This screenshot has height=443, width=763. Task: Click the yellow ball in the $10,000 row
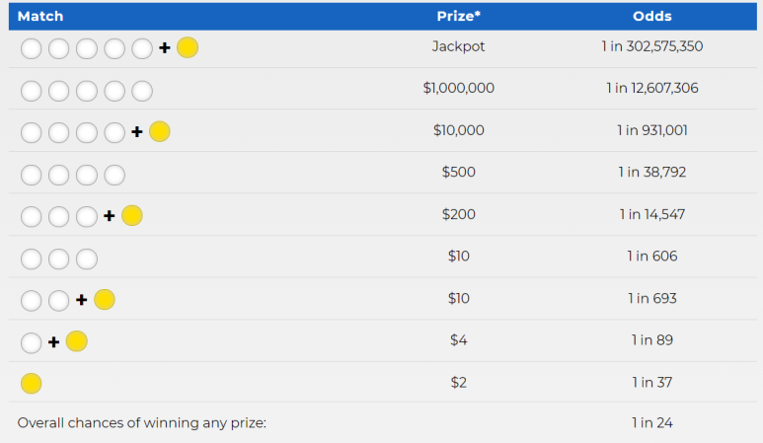160,132
